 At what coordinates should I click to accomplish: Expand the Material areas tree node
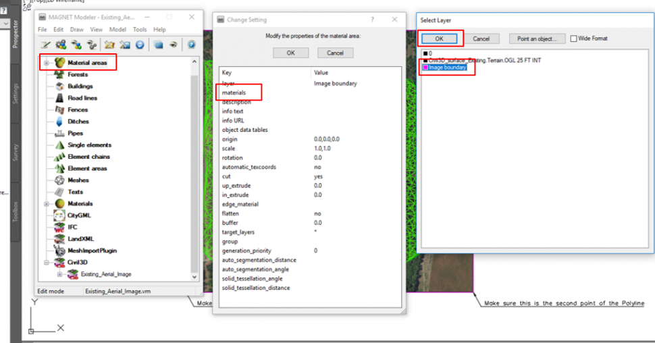(x=47, y=63)
